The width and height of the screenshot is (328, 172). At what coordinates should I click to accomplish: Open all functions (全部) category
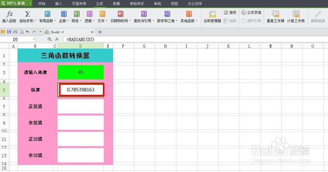pyautogui.click(x=64, y=16)
